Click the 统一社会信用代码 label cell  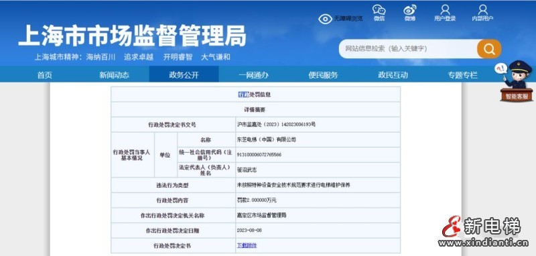click(206, 155)
